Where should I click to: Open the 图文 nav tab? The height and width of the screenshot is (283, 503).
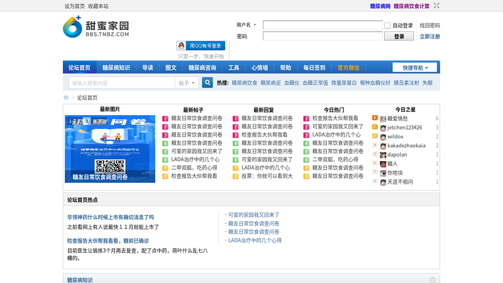[x=170, y=68]
